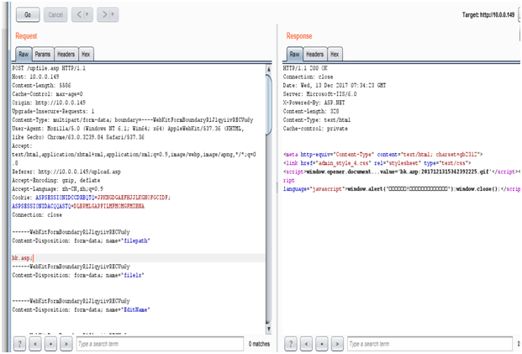Click the 'Content-Length: 5586' request line
522x354 pixels.
pyautogui.click(x=42, y=85)
